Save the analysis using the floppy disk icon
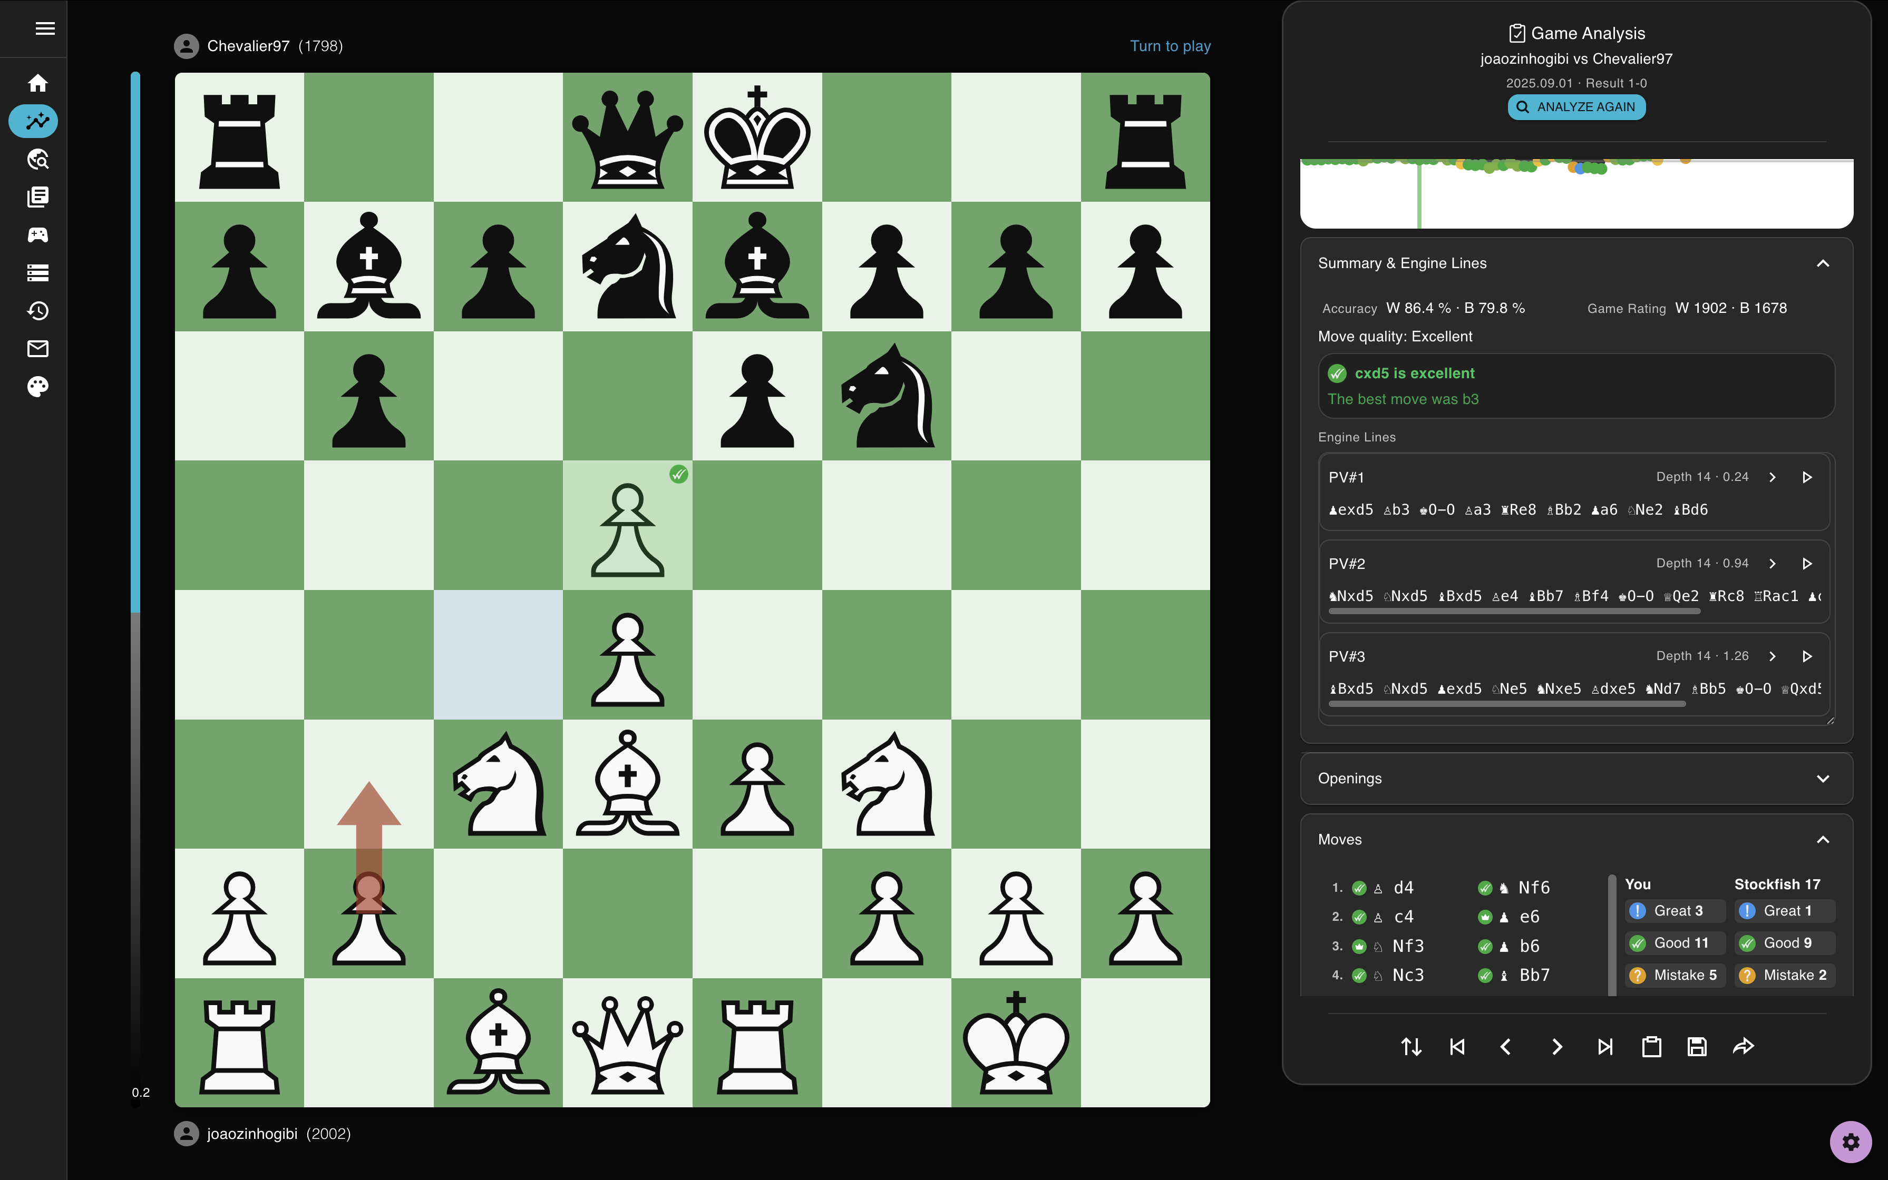The width and height of the screenshot is (1888, 1180). click(1698, 1047)
